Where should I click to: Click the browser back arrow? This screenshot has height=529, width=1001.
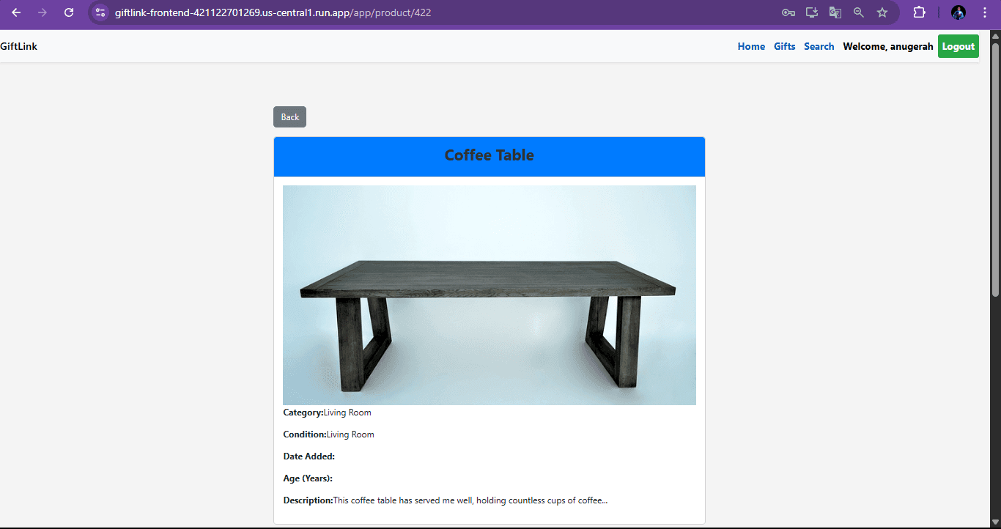[16, 12]
